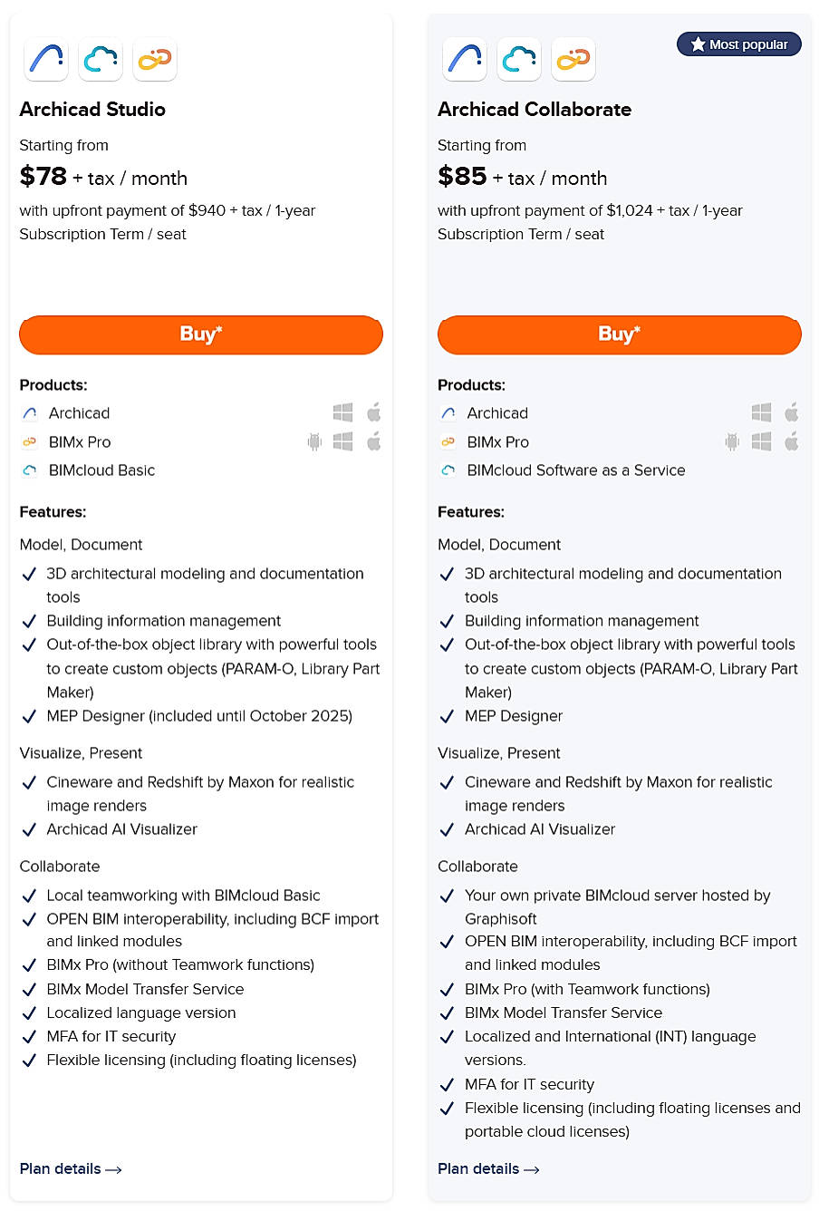Click the Windows icon beside Archicad in Studio
The image size is (819, 1211).
[342, 413]
